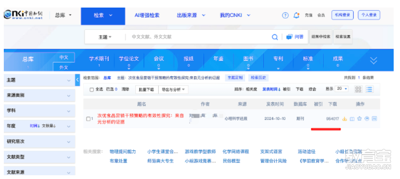The height and width of the screenshot is (179, 400).
Task: Click into the 中文文献、外文文献 search box
Action: pos(199,37)
